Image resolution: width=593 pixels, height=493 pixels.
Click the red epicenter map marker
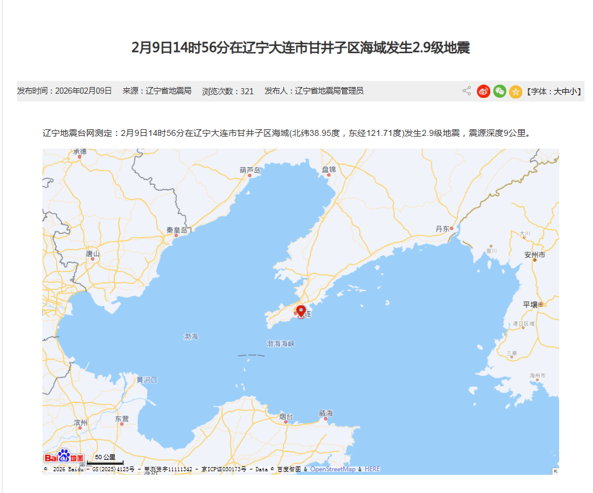[x=300, y=312]
